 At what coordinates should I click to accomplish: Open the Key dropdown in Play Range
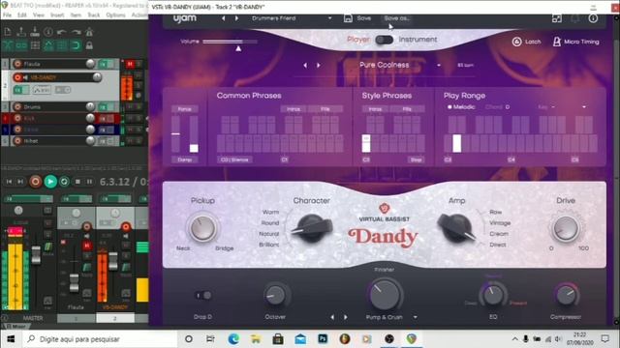[x=583, y=107]
